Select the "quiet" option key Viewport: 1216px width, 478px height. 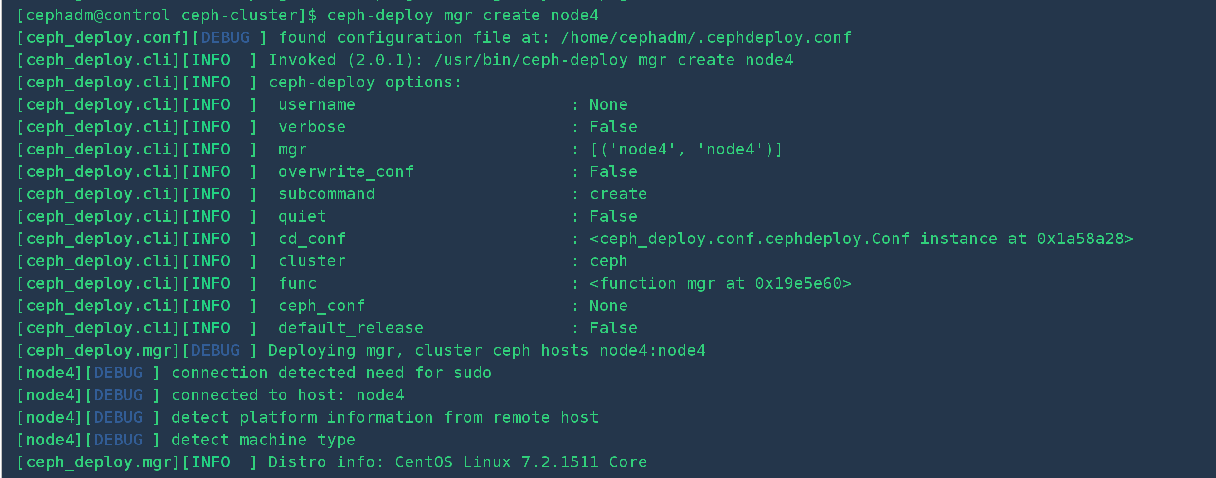(x=303, y=217)
